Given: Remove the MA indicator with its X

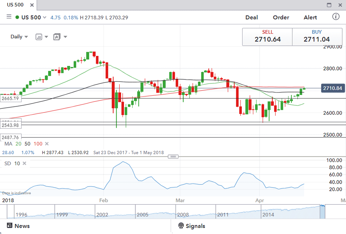Looking at the screenshot, I should [47, 144].
